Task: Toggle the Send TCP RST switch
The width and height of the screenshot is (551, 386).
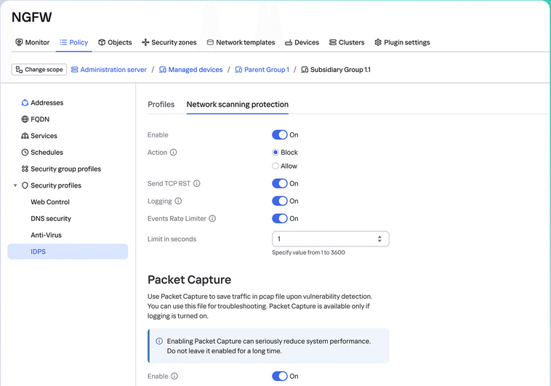Action: 280,183
